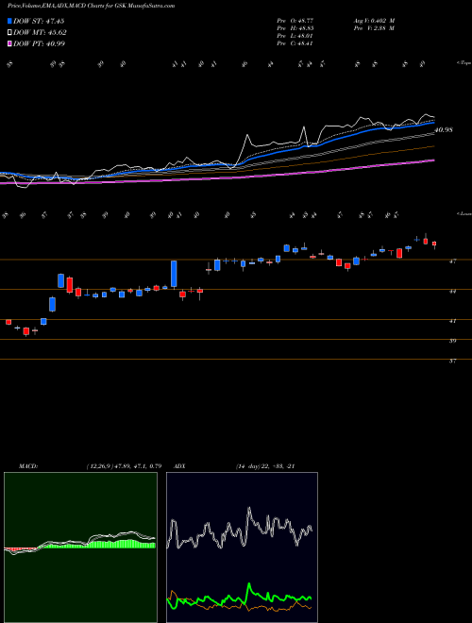
Task: Click the 40.98 label beside the EMA lines
Action: click(444, 130)
